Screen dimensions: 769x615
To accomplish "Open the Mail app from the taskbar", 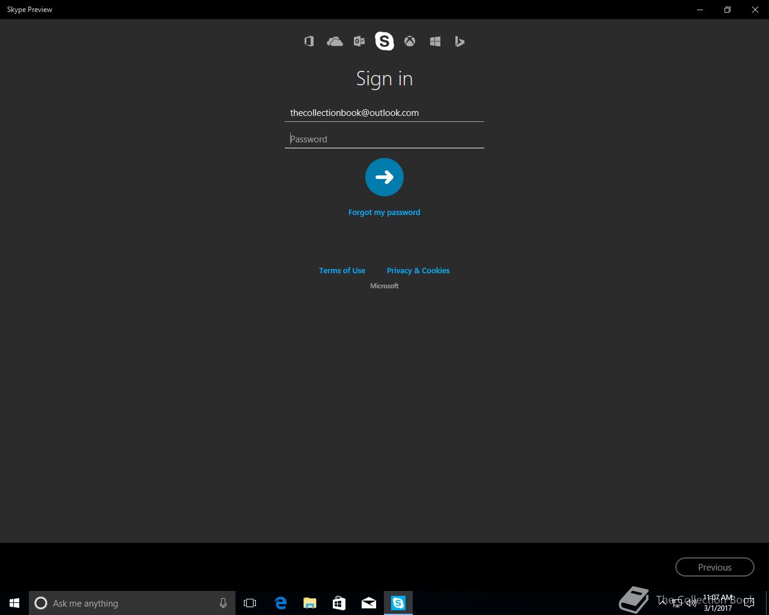I will tap(369, 603).
